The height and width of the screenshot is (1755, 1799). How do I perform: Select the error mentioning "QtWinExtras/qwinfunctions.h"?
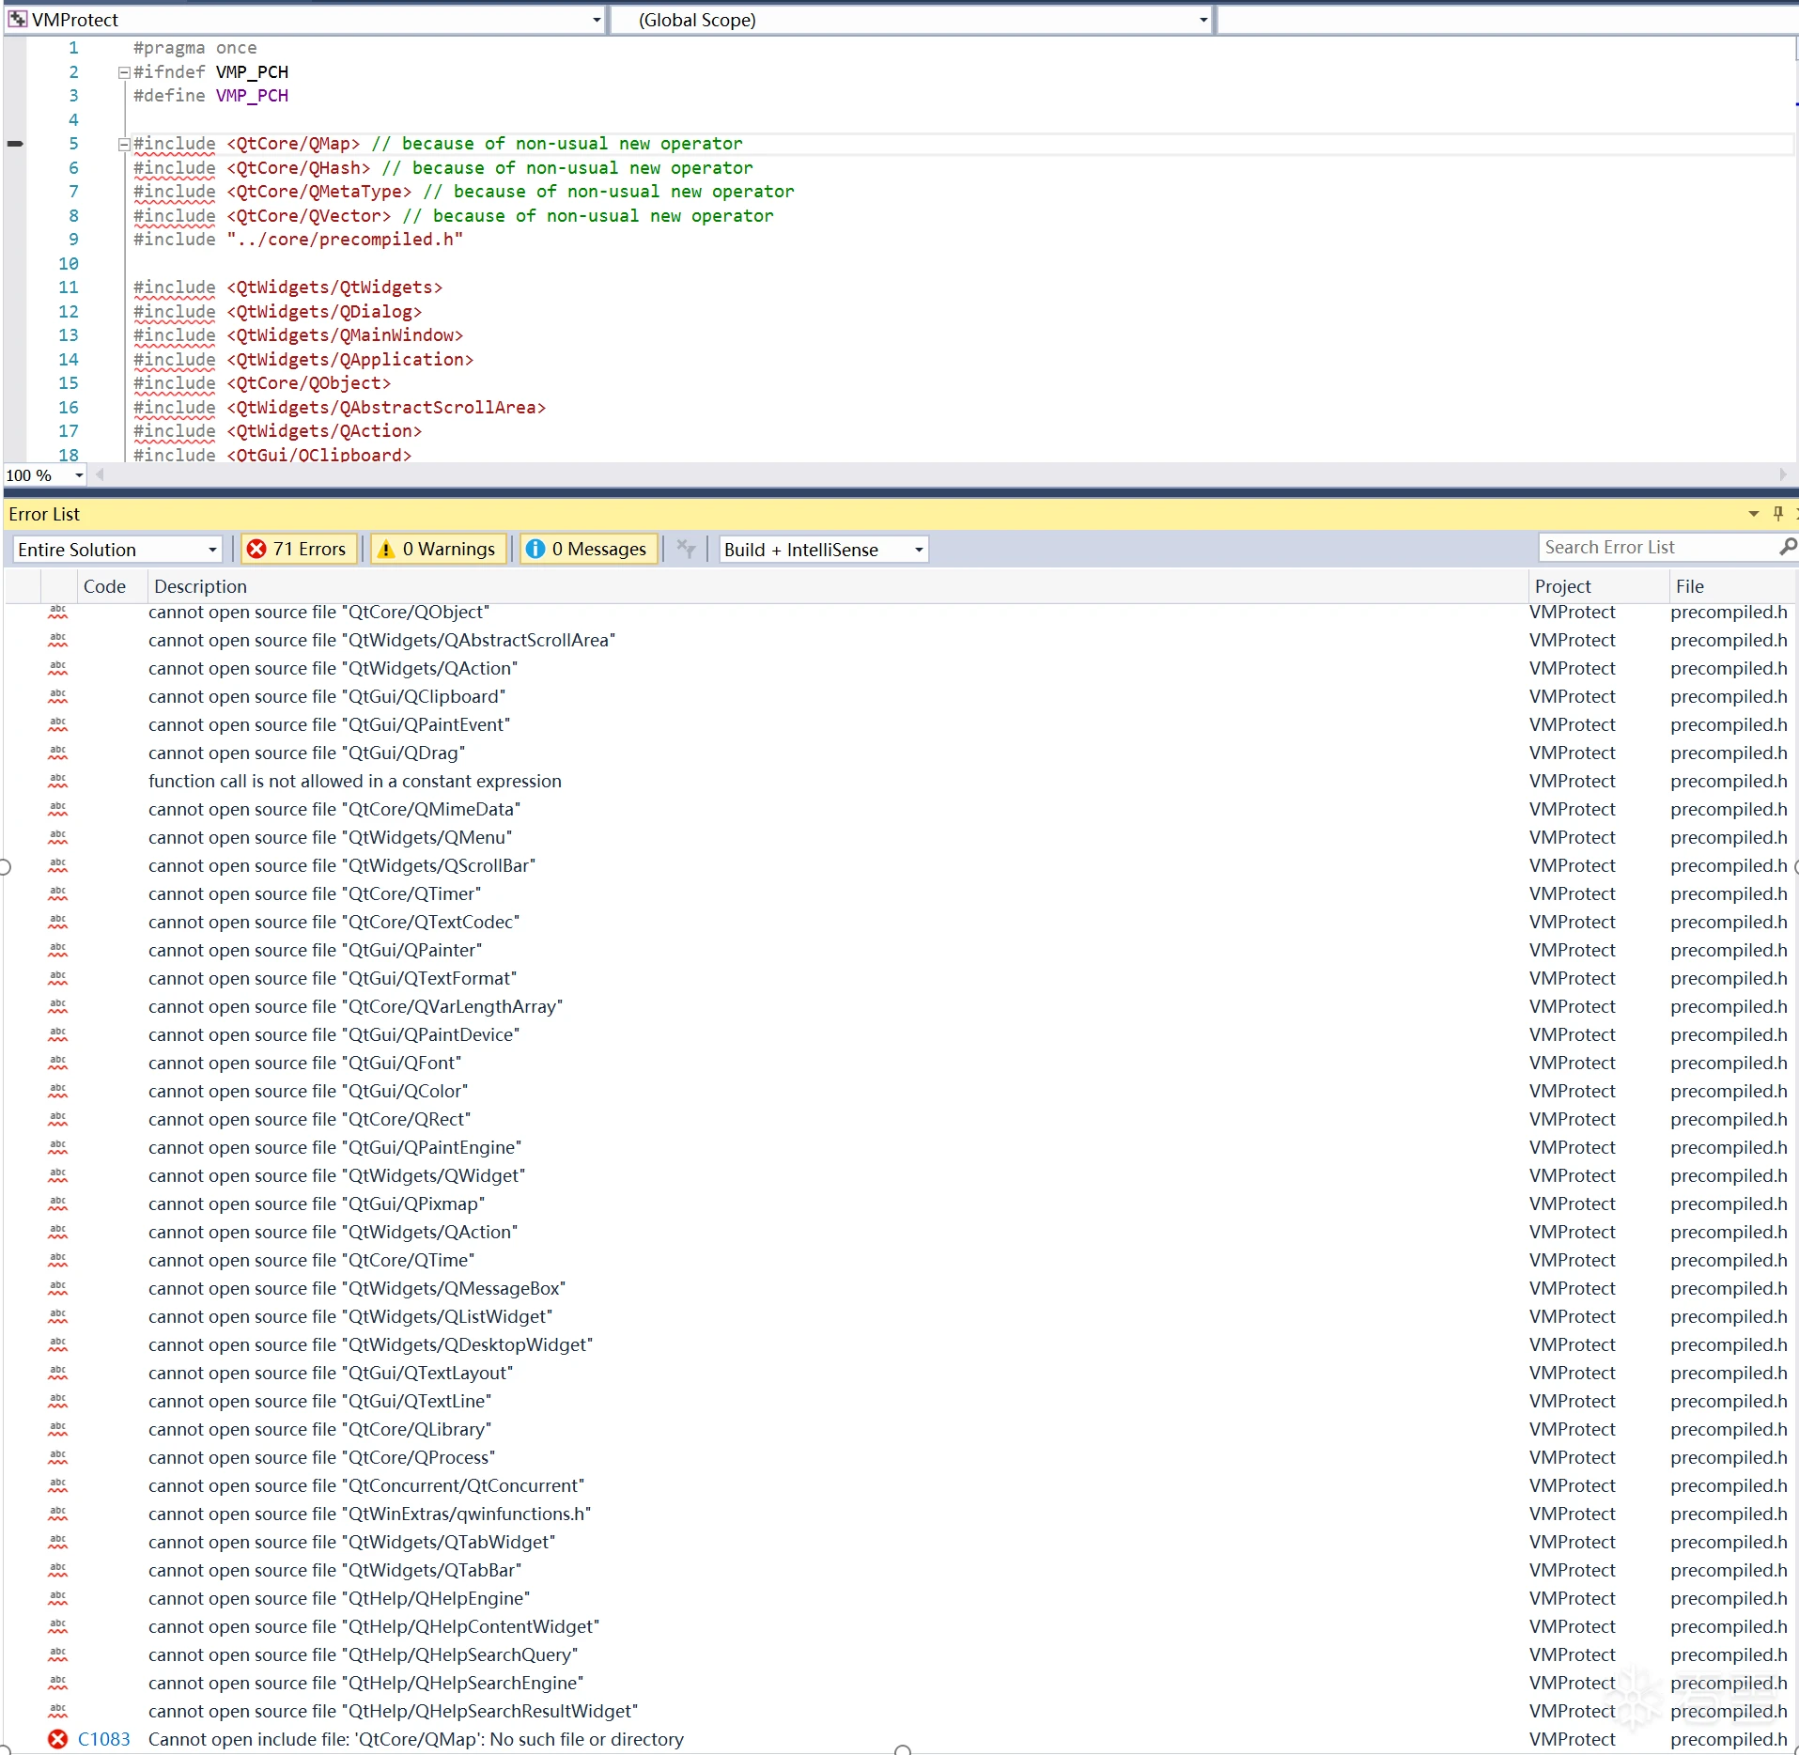click(369, 1514)
